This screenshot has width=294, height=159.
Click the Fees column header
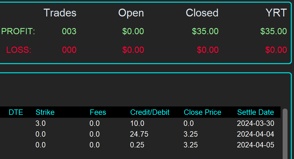click(x=98, y=112)
